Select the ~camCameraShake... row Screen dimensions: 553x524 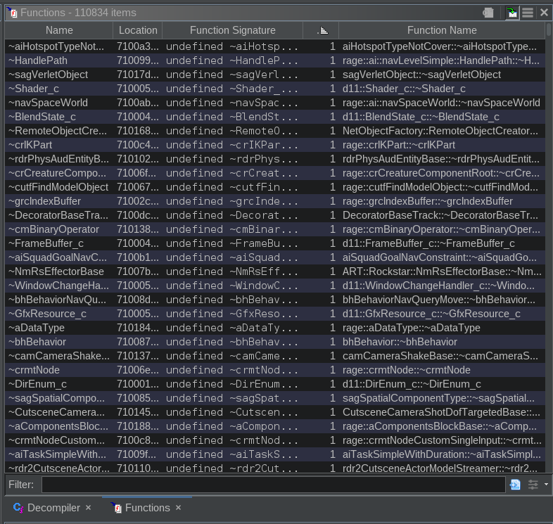275,356
